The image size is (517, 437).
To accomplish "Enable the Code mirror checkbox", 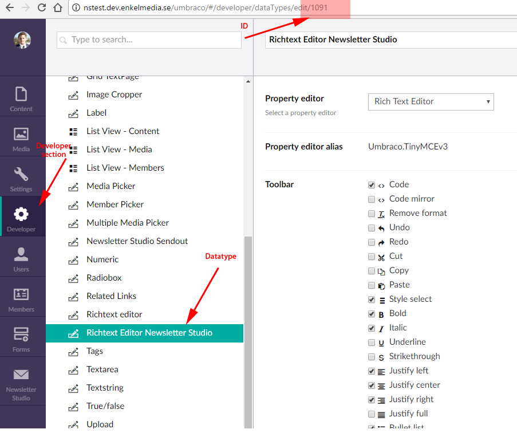I will (372, 199).
